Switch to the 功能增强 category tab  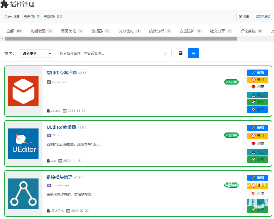tap(41, 31)
